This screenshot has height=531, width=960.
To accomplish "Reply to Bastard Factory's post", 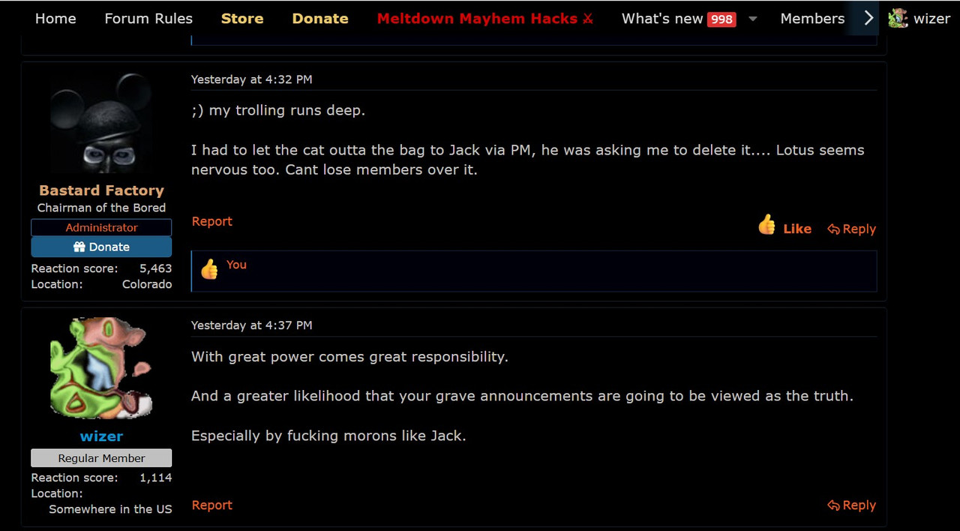I will (x=851, y=229).
